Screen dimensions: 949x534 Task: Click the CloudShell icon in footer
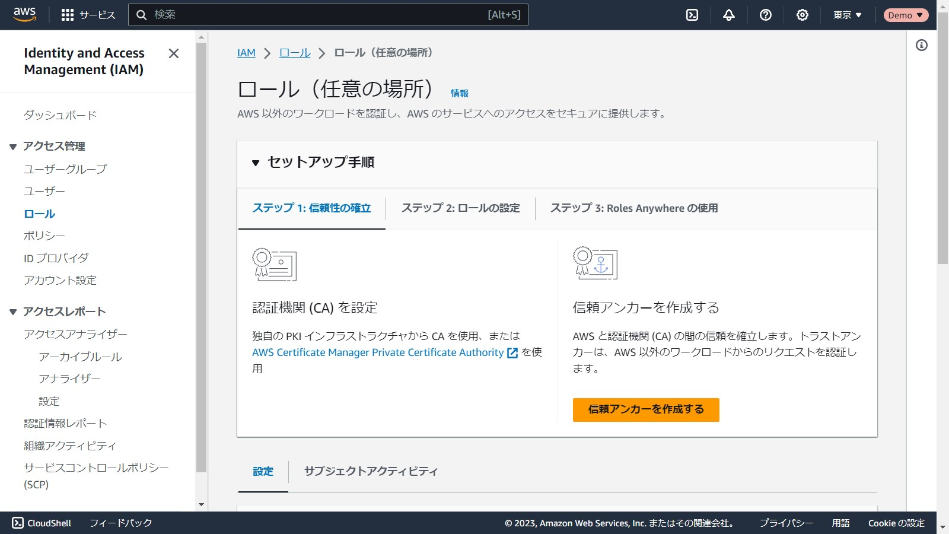coord(18,523)
